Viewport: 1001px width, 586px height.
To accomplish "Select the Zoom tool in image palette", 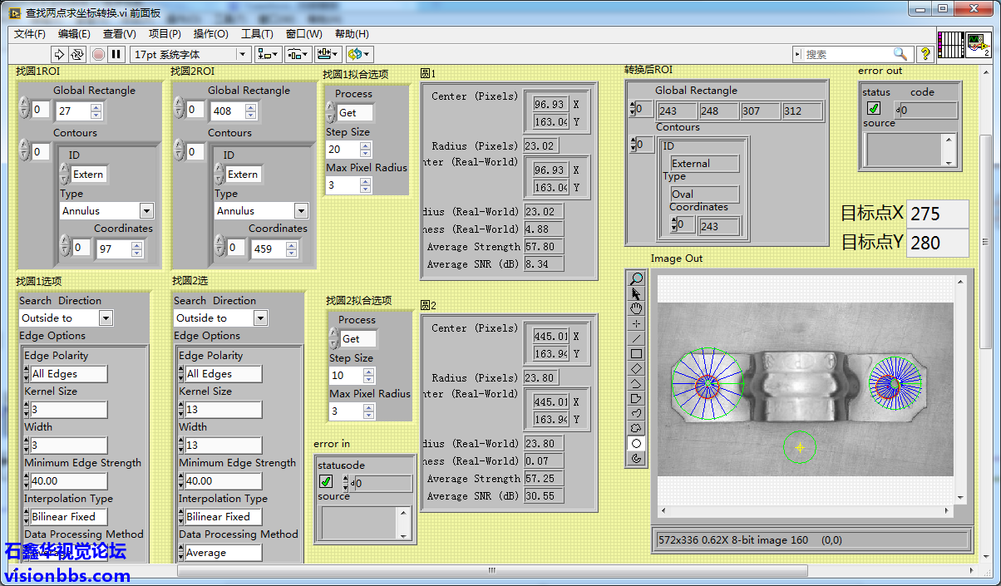I will point(637,279).
